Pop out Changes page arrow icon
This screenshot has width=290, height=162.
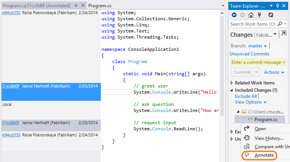[x=283, y=34]
